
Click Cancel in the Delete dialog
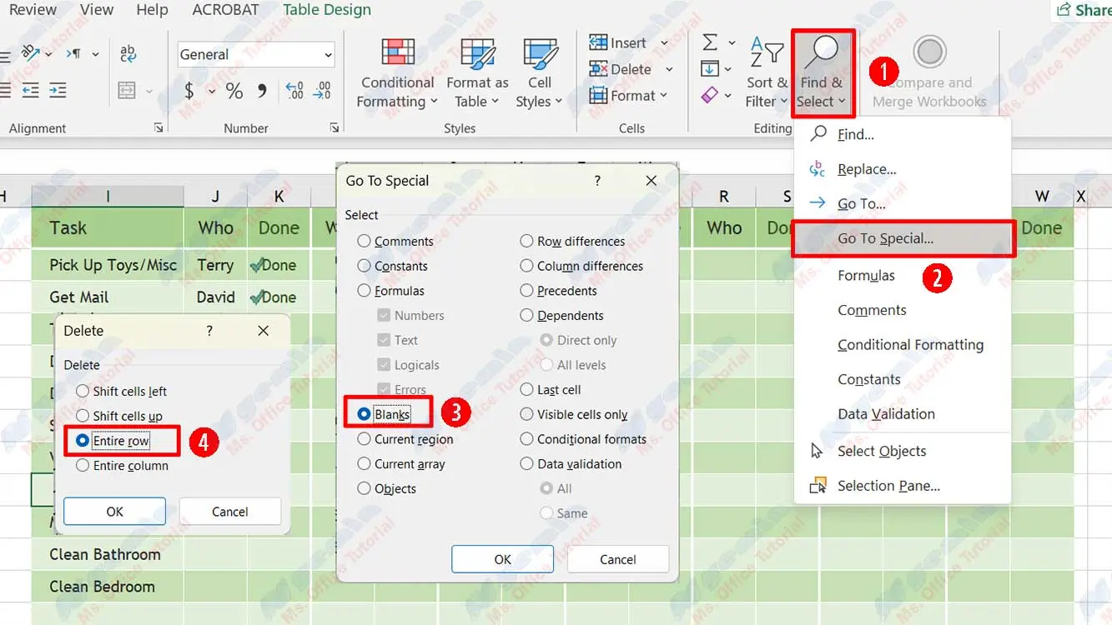[229, 512]
